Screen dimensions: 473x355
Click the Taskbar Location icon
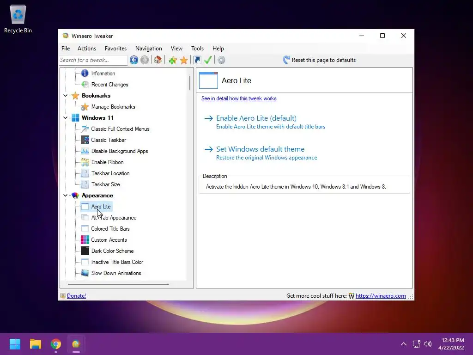coord(85,173)
